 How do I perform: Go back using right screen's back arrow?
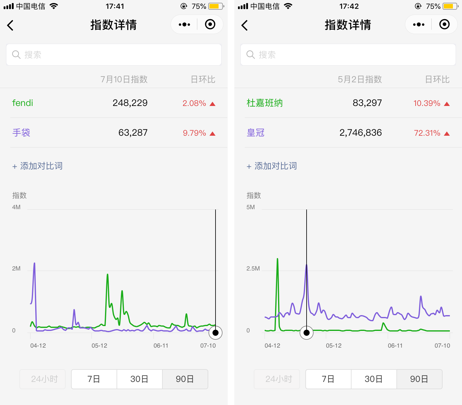coord(245,25)
